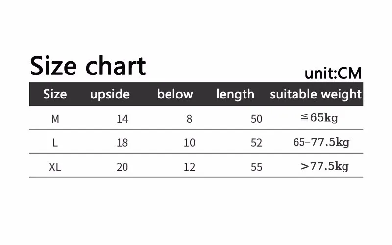392x245 pixels.
Task: Click upside value 18 in the L row
Action: tap(122, 143)
